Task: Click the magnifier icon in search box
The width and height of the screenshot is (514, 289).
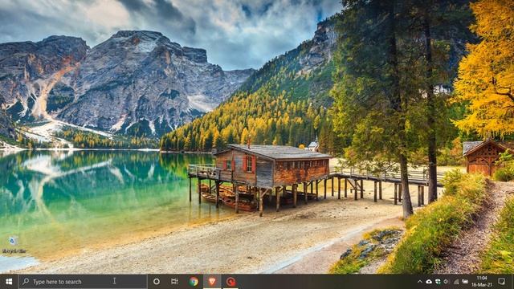Action: point(26,282)
